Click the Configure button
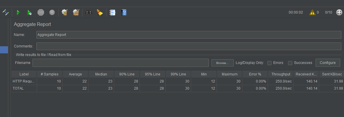Viewport: 344px width, 117px height. click(328, 63)
